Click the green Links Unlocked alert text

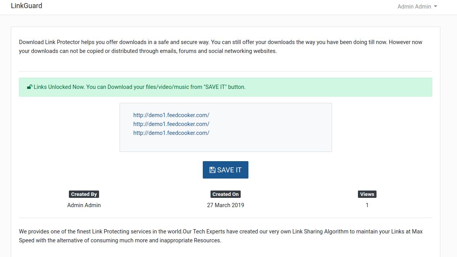pyautogui.click(x=139, y=87)
